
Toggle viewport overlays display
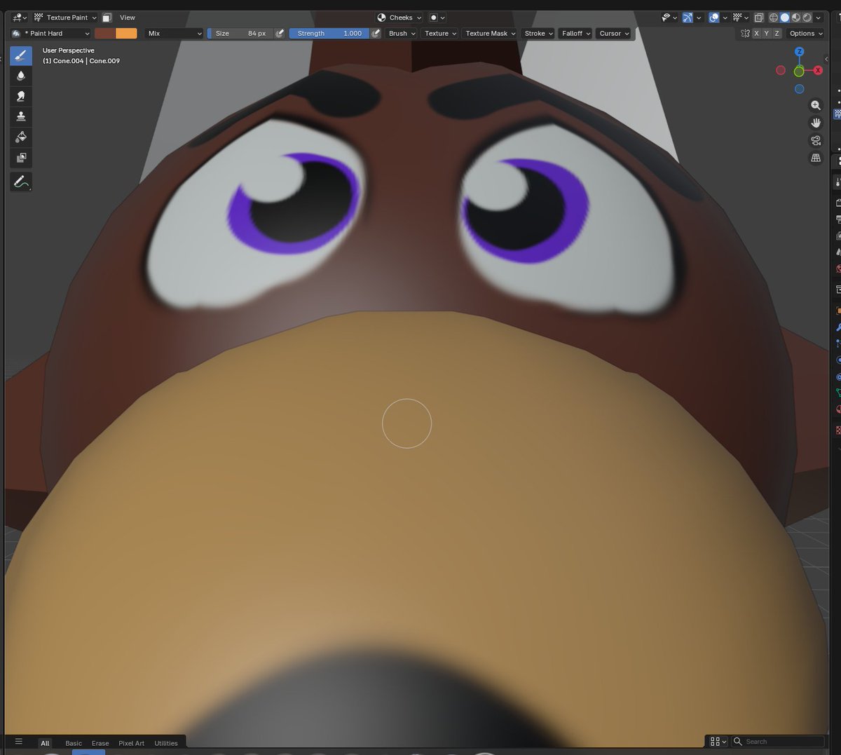pos(713,18)
